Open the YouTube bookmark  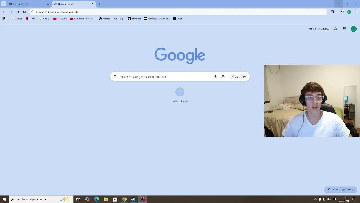(60, 19)
